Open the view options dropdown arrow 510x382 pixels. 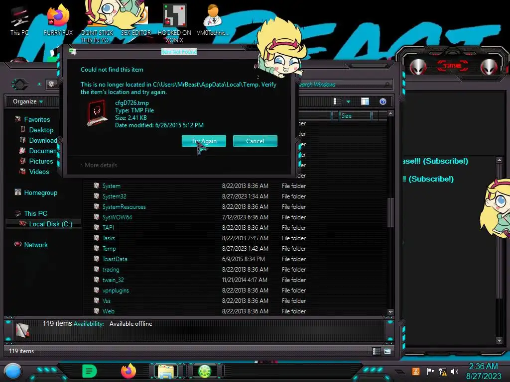[x=348, y=101]
